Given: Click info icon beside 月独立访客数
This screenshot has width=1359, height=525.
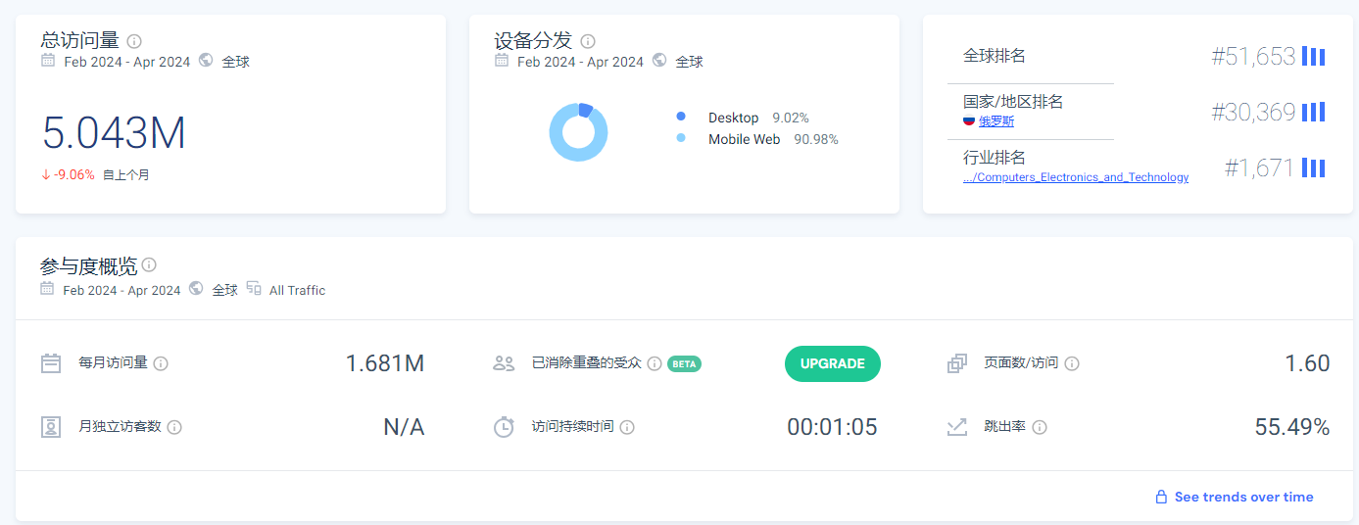Looking at the screenshot, I should coord(174,427).
